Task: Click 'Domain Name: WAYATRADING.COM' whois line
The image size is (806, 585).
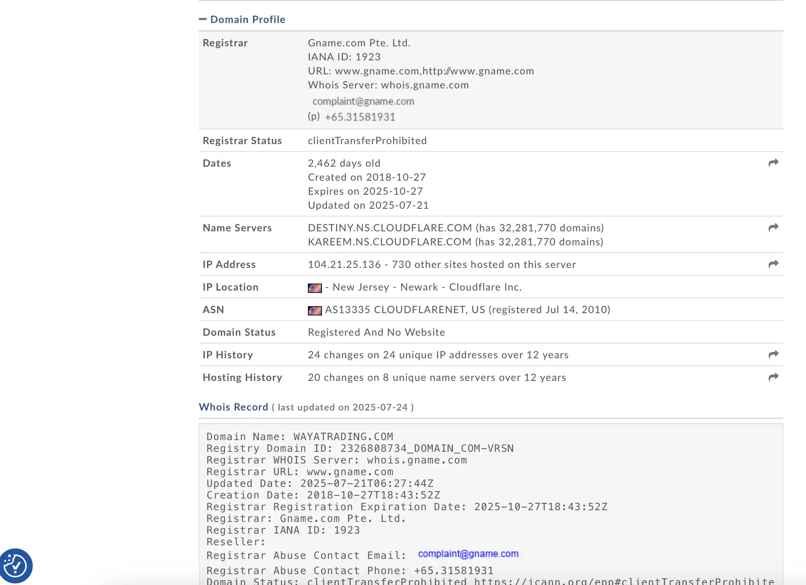Action: (x=300, y=437)
